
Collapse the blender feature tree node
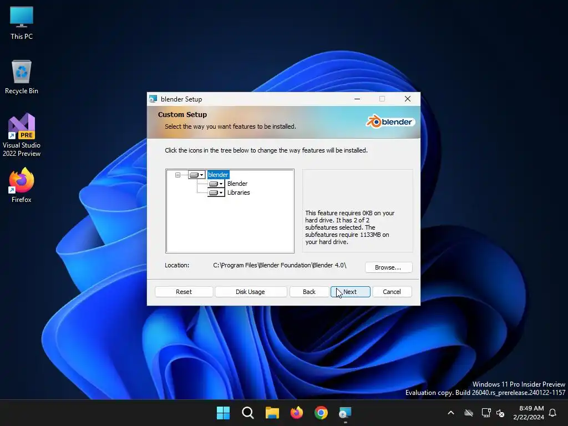click(177, 175)
